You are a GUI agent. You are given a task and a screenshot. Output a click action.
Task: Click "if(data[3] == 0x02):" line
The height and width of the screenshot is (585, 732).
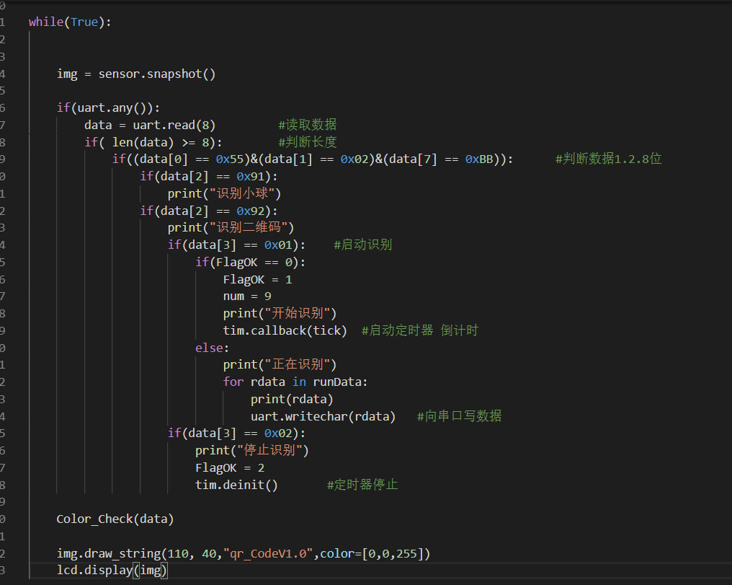coord(236,434)
